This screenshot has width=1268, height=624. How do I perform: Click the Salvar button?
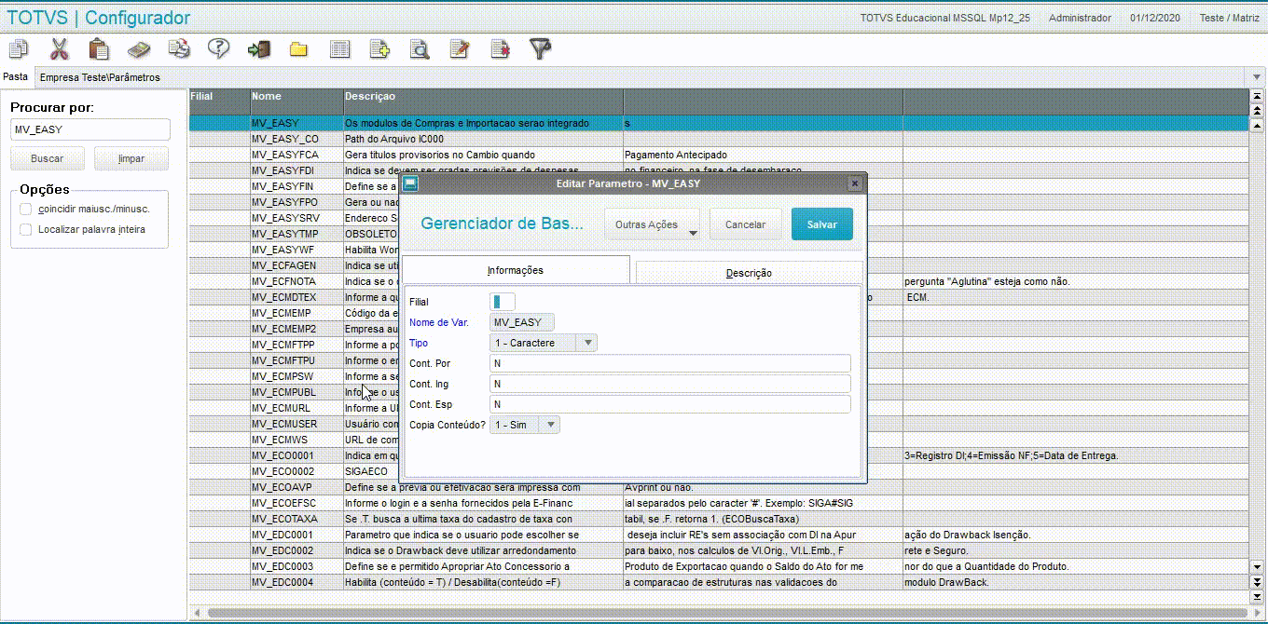tap(821, 224)
